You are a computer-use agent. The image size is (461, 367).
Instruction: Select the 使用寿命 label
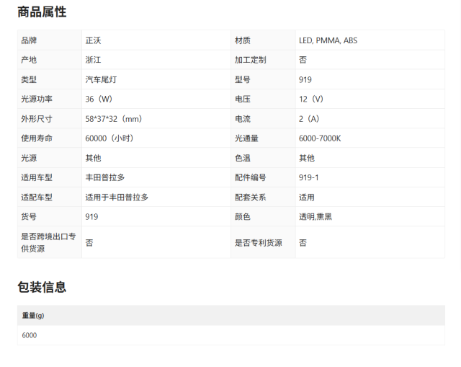click(37, 138)
